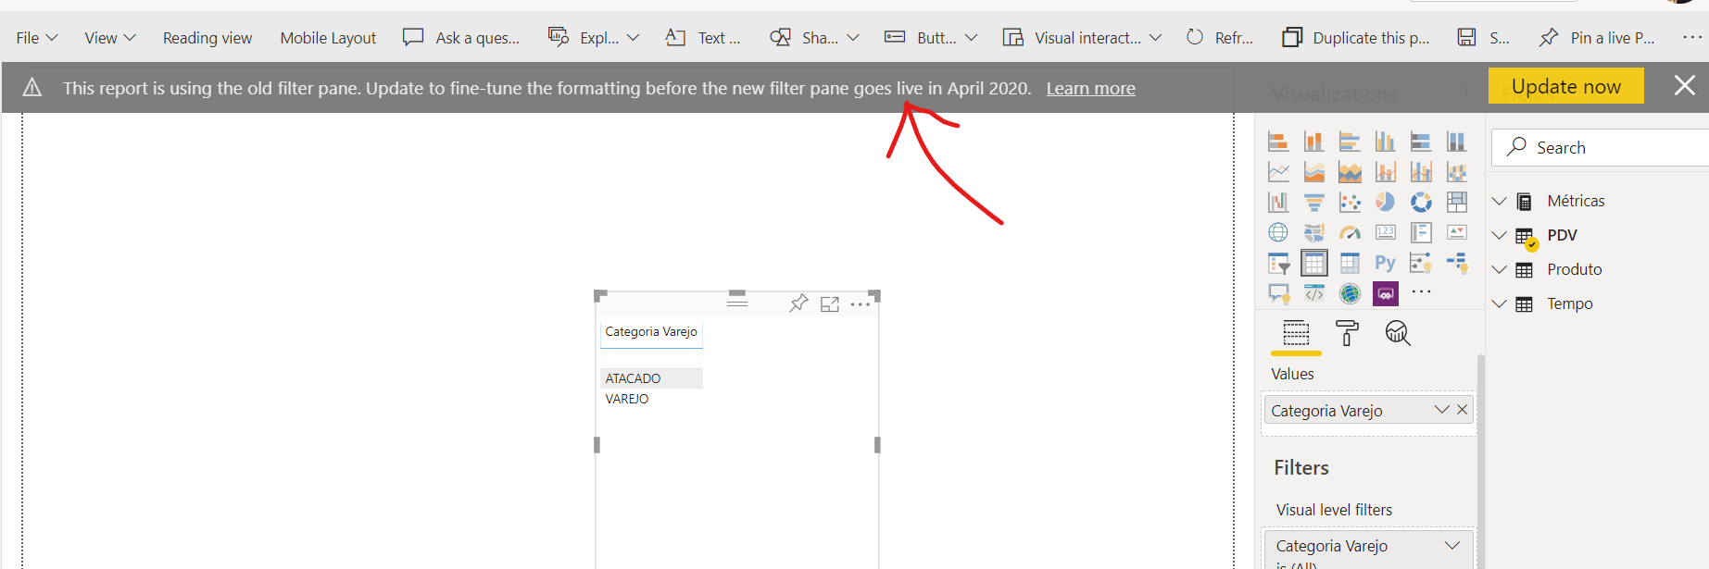Switch to the Fields well tab
The width and height of the screenshot is (1709, 569).
pos(1296,333)
